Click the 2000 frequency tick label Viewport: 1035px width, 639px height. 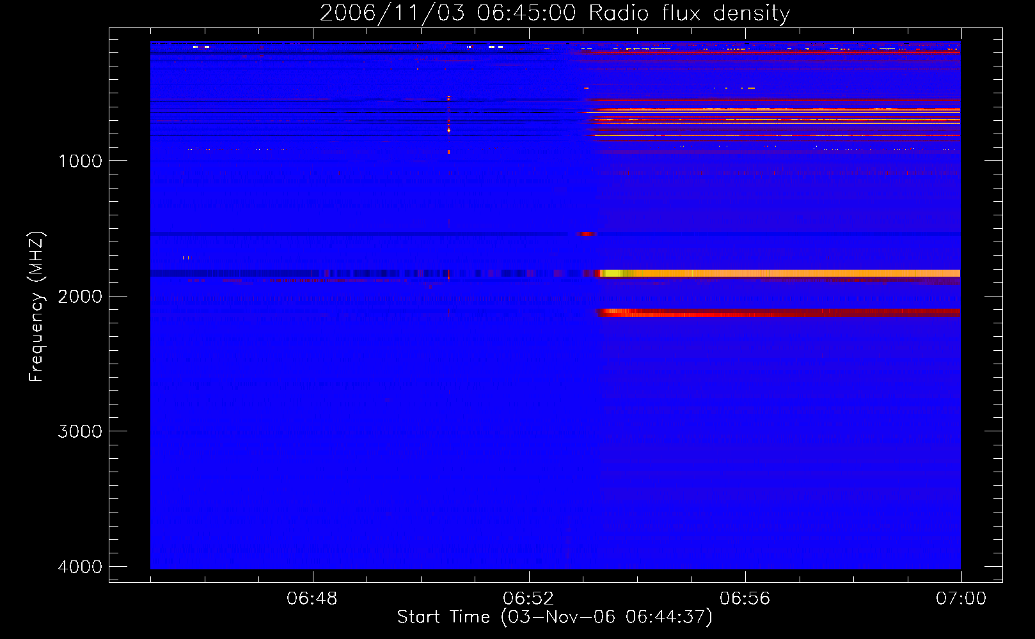pos(80,296)
